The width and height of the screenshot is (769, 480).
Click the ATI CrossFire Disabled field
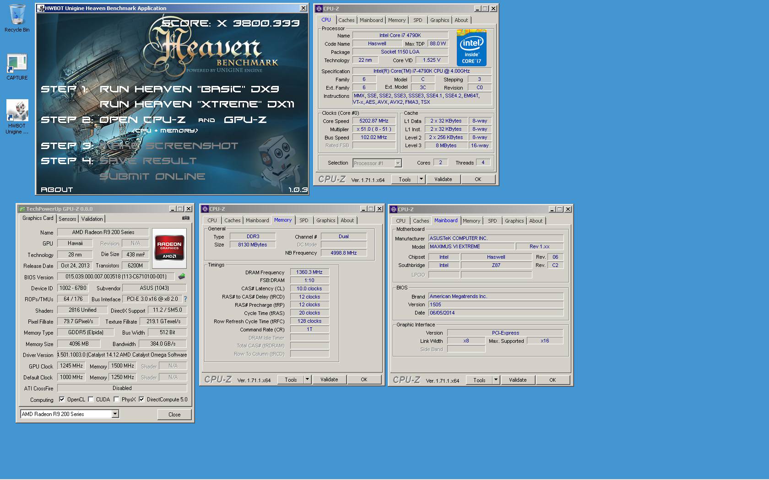[122, 388]
